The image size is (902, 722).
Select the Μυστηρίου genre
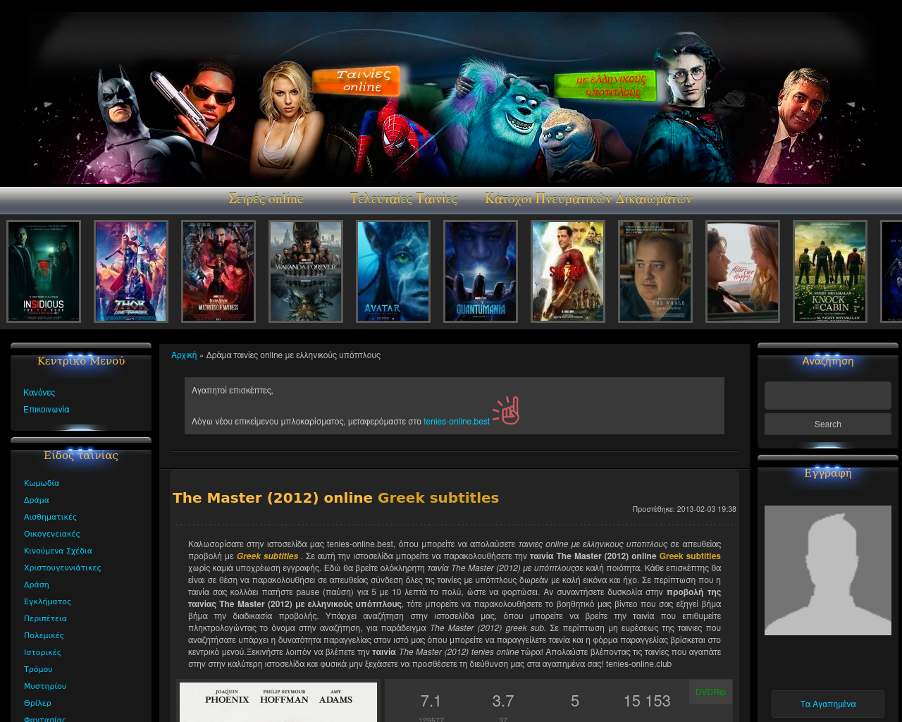tap(45, 686)
